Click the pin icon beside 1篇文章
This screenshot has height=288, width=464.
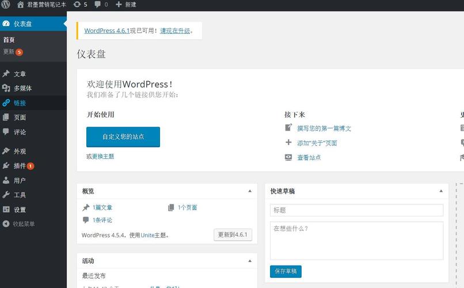[x=86, y=207]
